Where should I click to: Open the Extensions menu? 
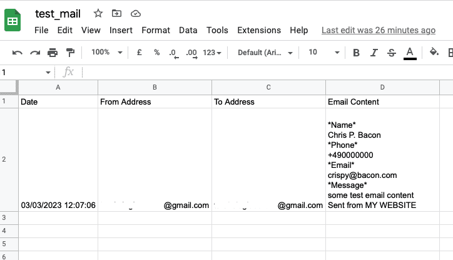(x=259, y=30)
